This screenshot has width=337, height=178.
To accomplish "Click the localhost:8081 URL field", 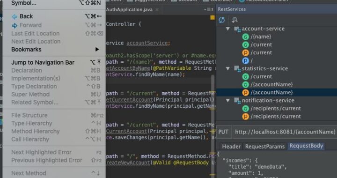I will pyautogui.click(x=285, y=132).
